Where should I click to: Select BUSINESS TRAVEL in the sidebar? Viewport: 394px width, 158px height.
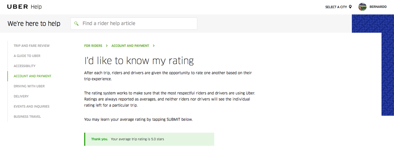pos(27,117)
